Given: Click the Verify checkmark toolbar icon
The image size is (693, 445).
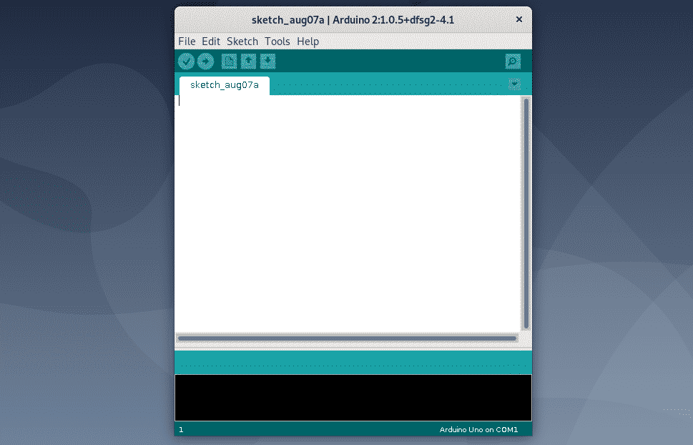Looking at the screenshot, I should pyautogui.click(x=186, y=61).
